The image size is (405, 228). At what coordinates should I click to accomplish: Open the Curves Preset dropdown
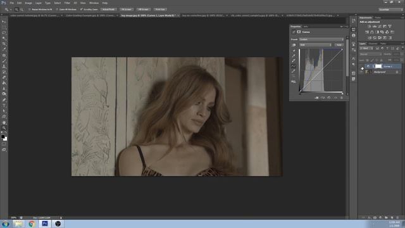coord(321,39)
